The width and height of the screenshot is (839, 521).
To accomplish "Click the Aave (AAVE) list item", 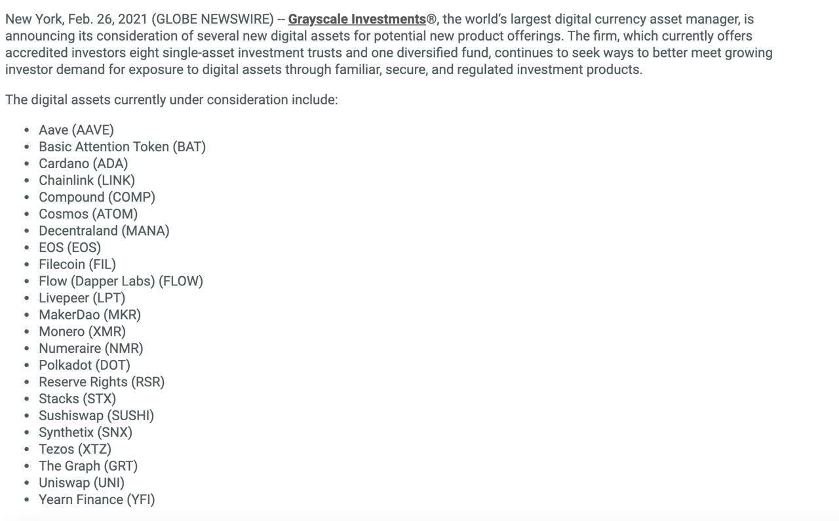I will 76,130.
